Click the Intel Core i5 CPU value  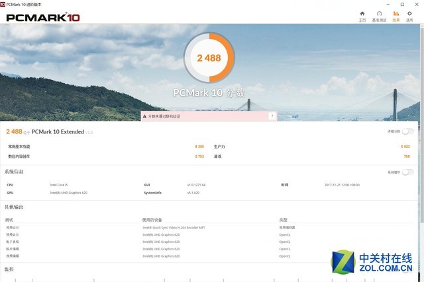pyautogui.click(x=59, y=185)
